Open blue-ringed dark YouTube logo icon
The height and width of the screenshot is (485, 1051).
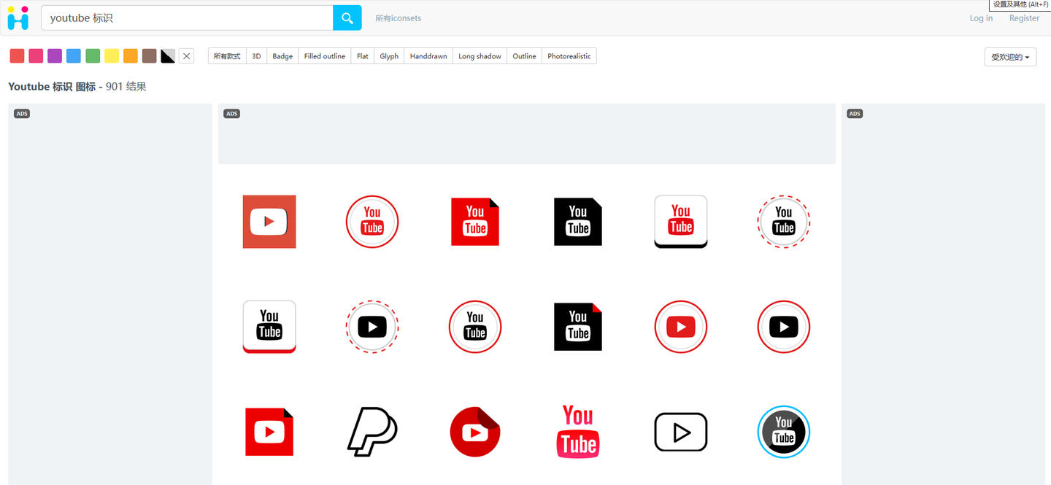coord(784,432)
